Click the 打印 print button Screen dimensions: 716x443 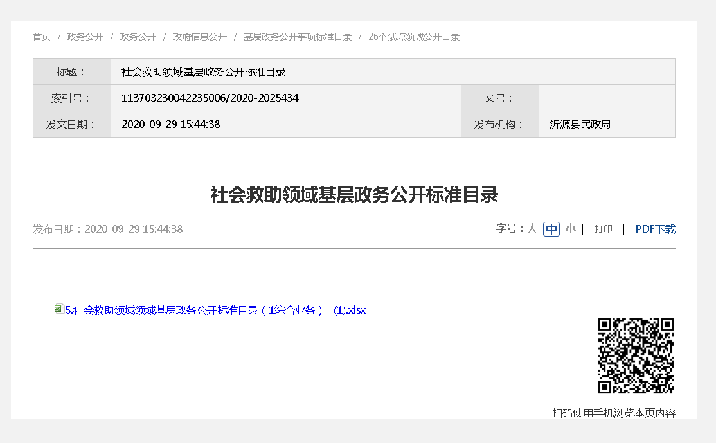click(x=604, y=229)
